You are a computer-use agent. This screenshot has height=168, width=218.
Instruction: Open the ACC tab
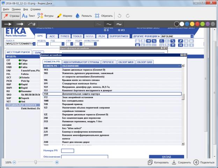click(52, 36)
